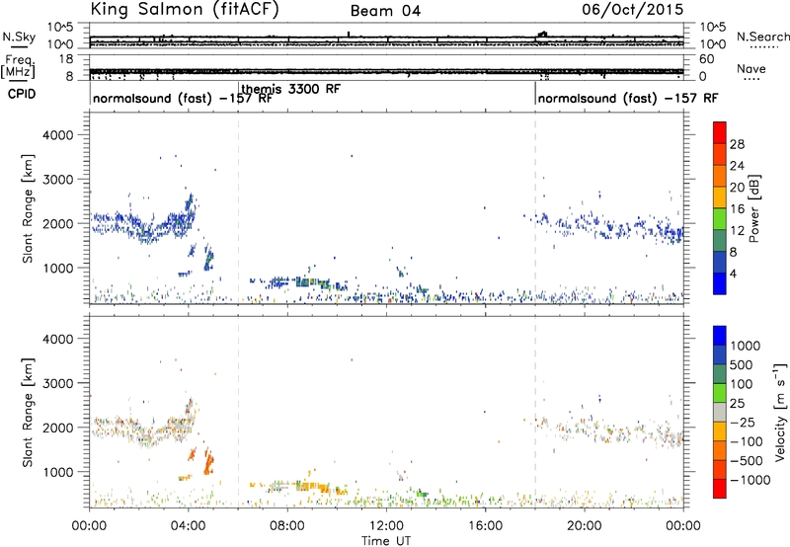Image resolution: width=790 pixels, height=547 pixels.
Task: Click the King Salmon (fitACF) plot title
Action: click(185, 10)
